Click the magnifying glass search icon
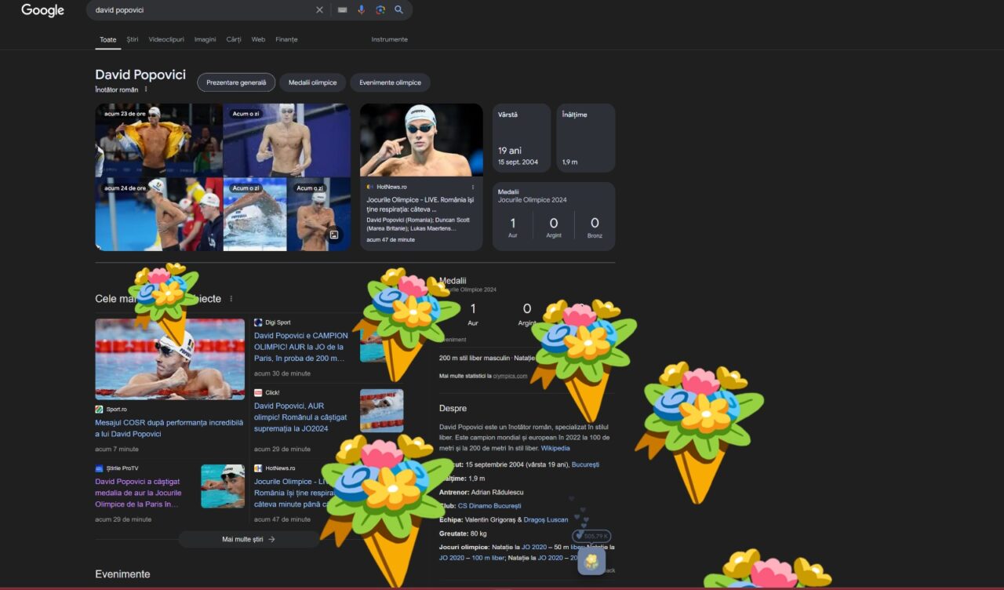The height and width of the screenshot is (590, 1004). (399, 10)
